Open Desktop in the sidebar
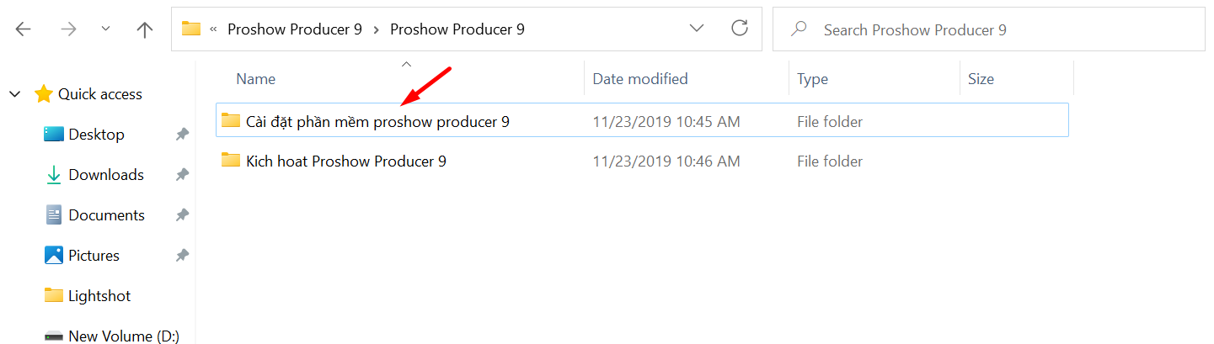1214x344 pixels. tap(96, 135)
